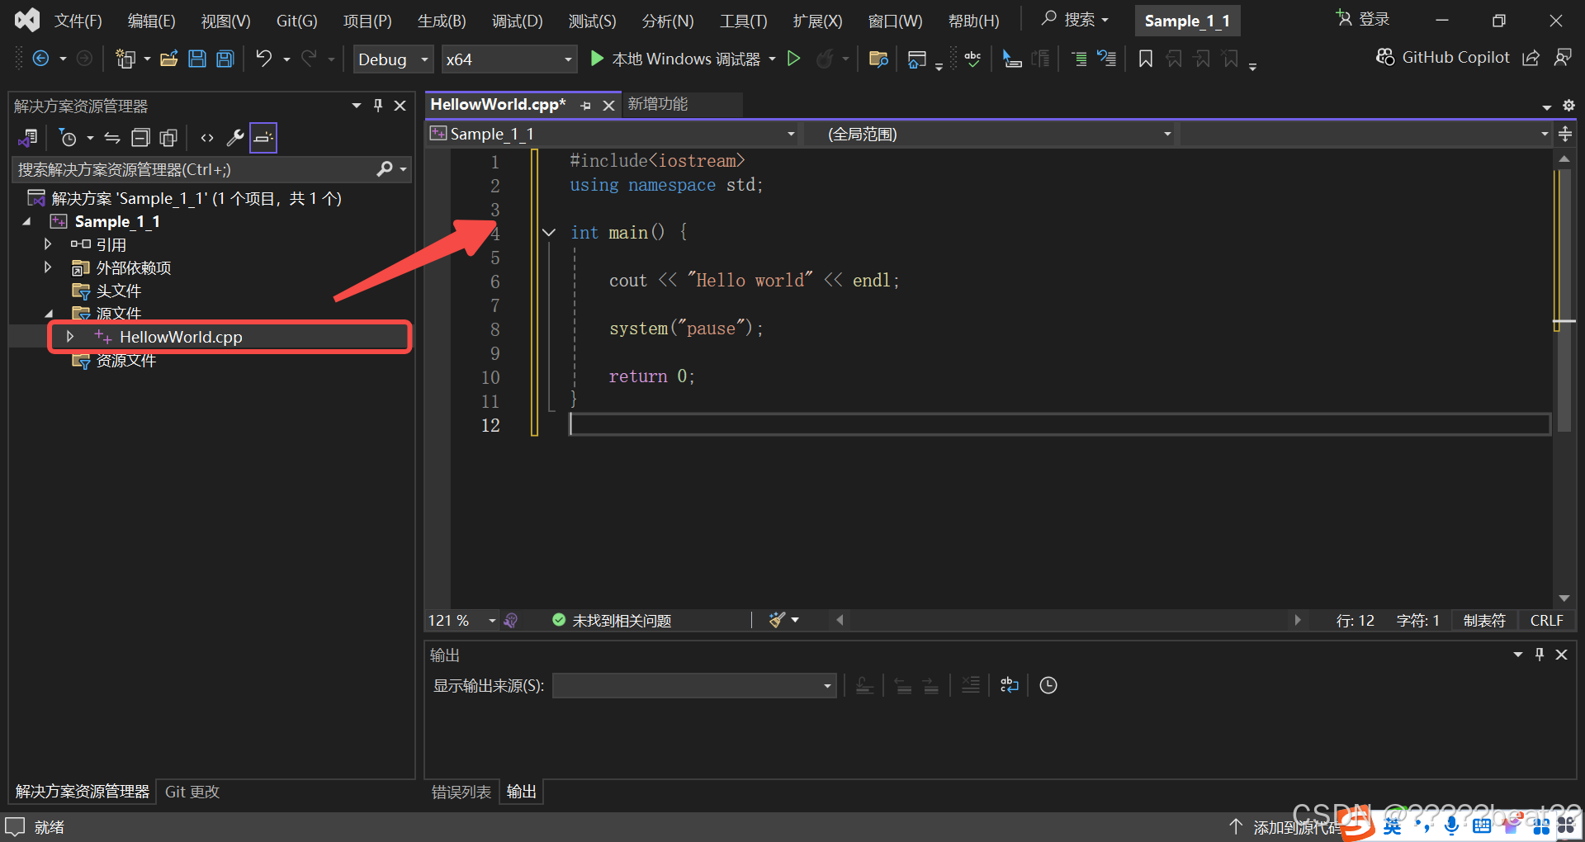Viewport: 1585px width, 842px height.
Task: Click the Output panel timestamp clock icon
Action: [x=1048, y=685]
